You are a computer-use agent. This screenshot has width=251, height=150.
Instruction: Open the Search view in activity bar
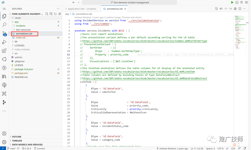4,25
